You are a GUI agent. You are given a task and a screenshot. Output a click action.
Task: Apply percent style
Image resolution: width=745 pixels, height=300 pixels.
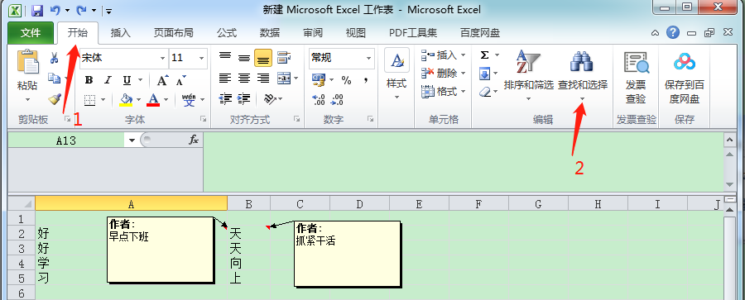coord(346,80)
